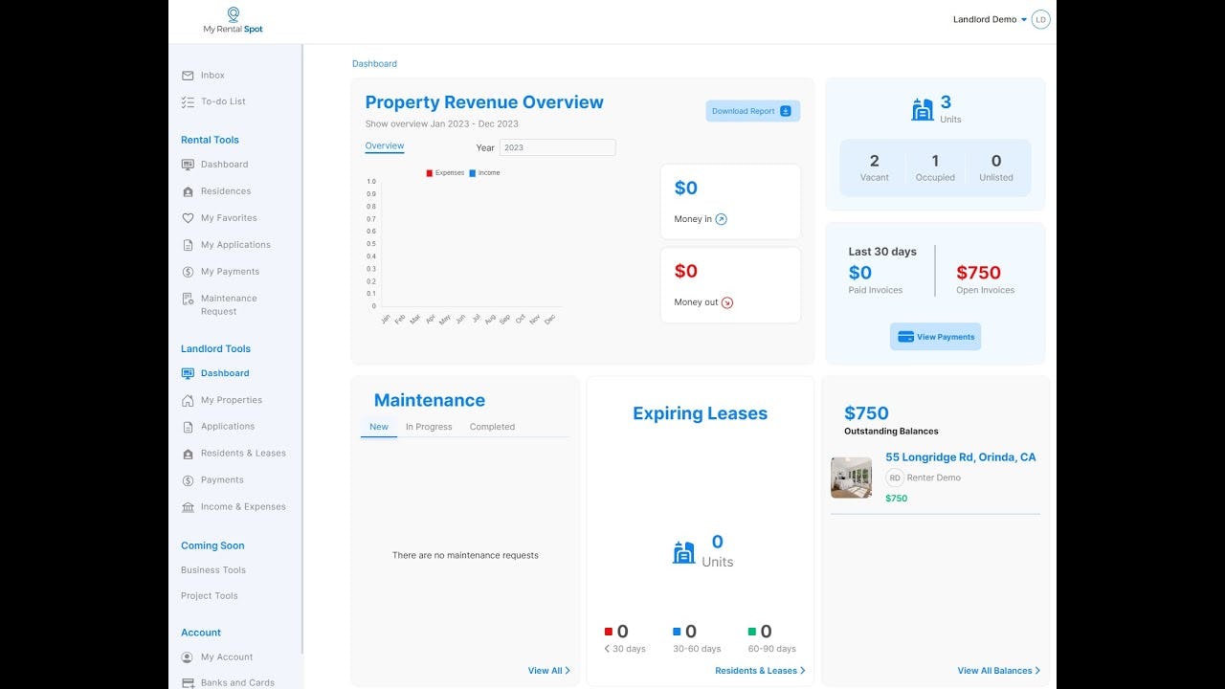The image size is (1225, 689).
Task: Open Banks and Cards settings
Action: point(237,682)
